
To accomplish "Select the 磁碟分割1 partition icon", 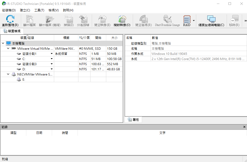I will [19, 54].
